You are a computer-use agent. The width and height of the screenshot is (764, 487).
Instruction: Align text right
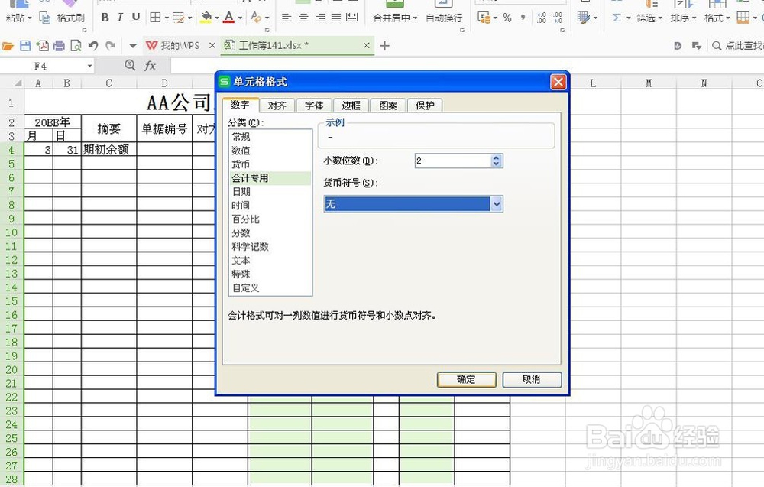click(x=320, y=18)
